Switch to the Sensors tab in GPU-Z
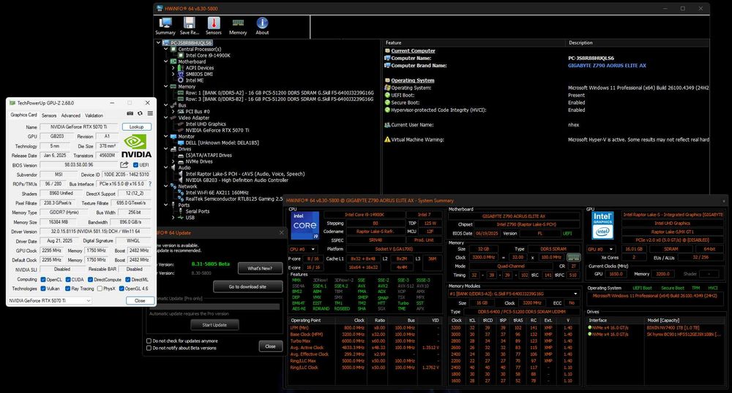 click(49, 115)
